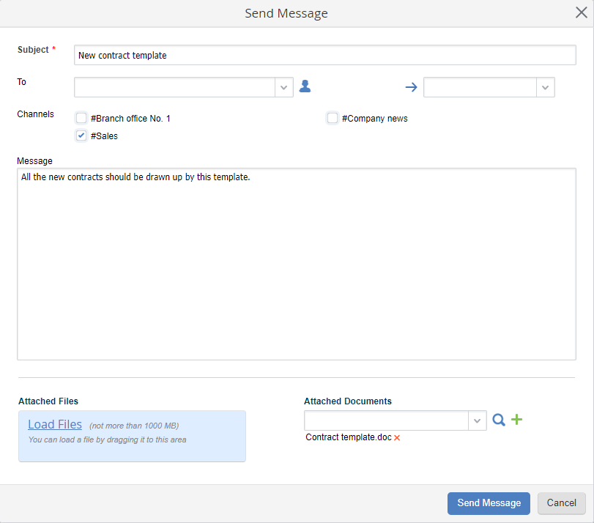The image size is (594, 523).
Task: Click the magnifier search documents icon
Action: click(499, 420)
